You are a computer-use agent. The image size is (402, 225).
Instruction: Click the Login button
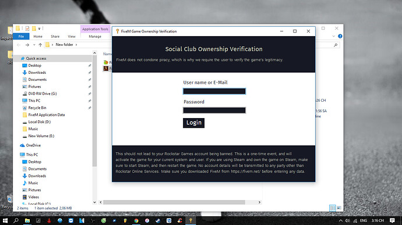(x=193, y=123)
